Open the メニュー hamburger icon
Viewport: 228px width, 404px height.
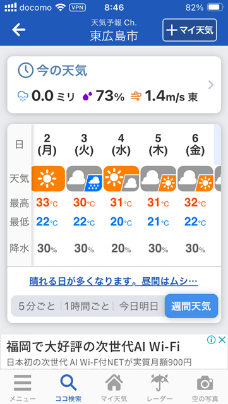pyautogui.click(x=23, y=383)
